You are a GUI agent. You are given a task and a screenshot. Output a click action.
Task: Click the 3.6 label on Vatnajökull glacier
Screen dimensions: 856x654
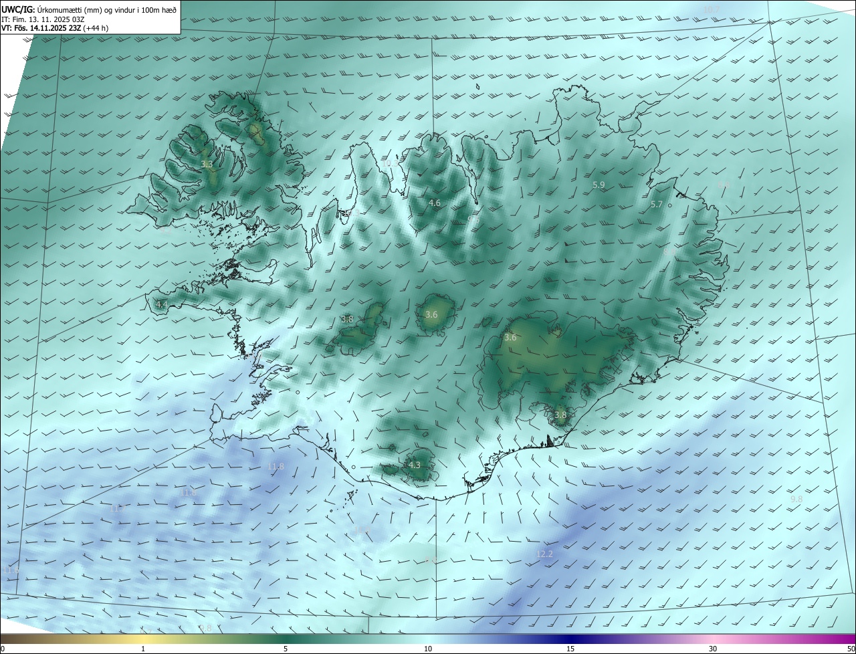(x=510, y=338)
